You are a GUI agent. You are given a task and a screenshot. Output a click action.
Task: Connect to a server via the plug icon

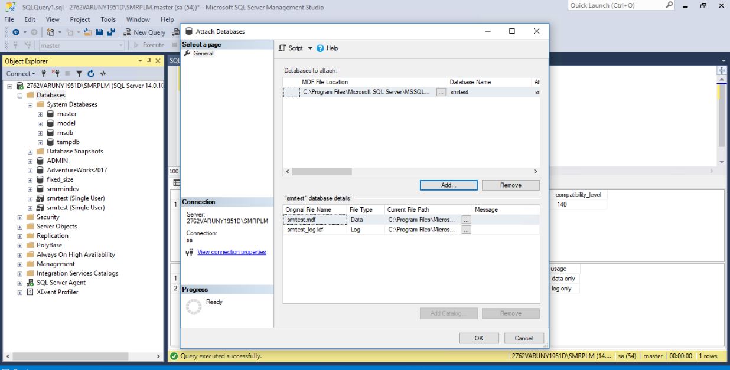pos(44,74)
